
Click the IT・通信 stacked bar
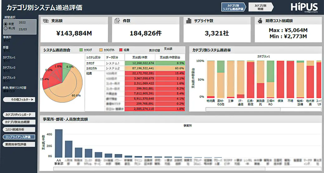tap(240, 79)
